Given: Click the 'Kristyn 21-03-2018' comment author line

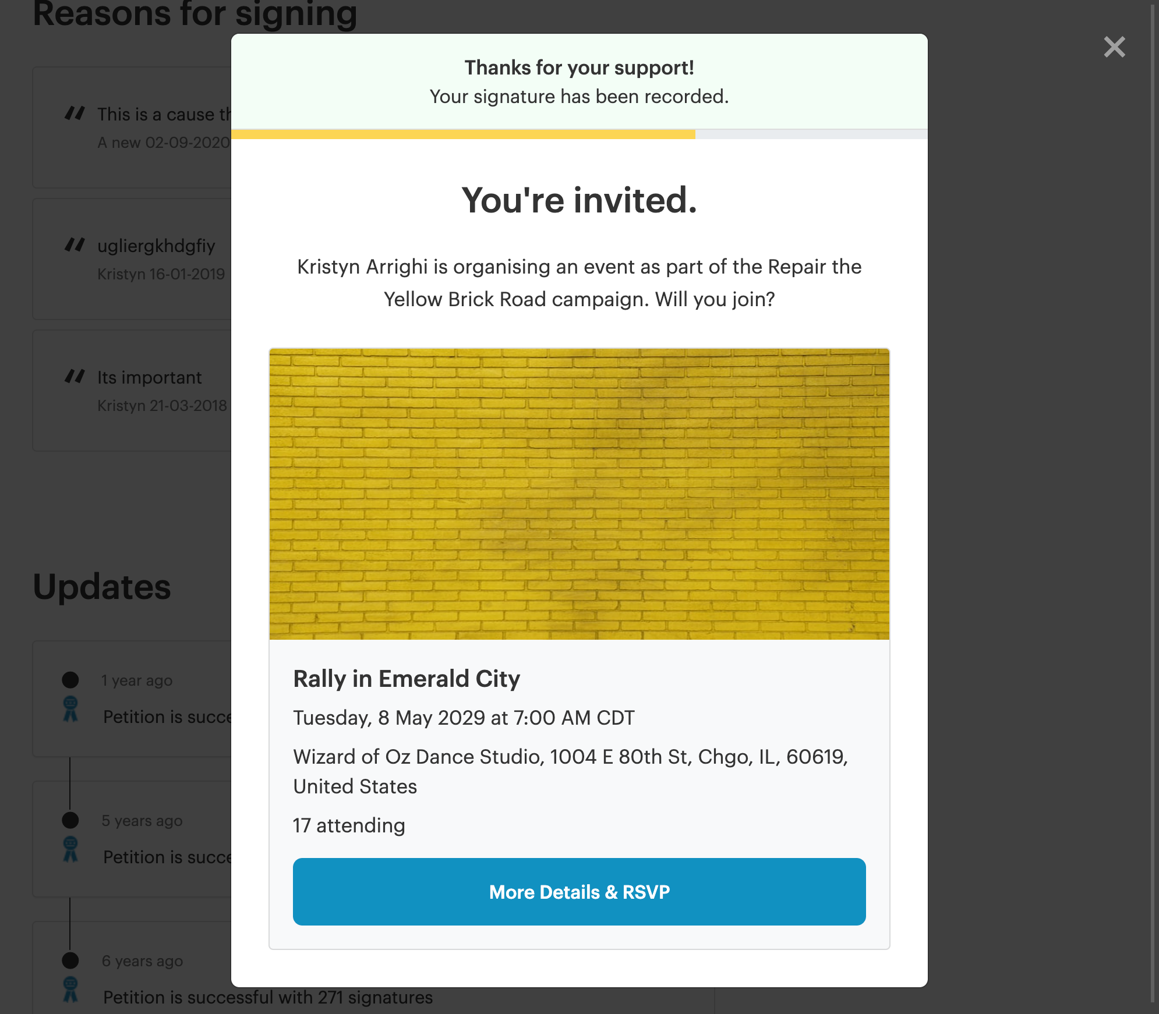Looking at the screenshot, I should [162, 405].
